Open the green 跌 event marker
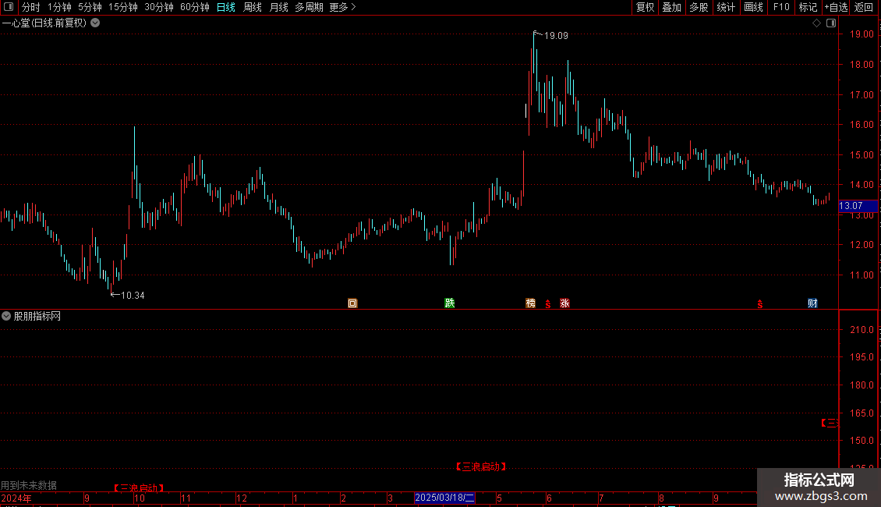The height and width of the screenshot is (507, 881). pyautogui.click(x=450, y=303)
